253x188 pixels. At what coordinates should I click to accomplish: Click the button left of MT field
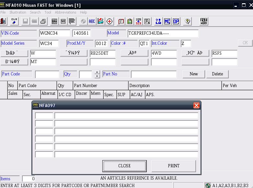[x=14, y=62]
